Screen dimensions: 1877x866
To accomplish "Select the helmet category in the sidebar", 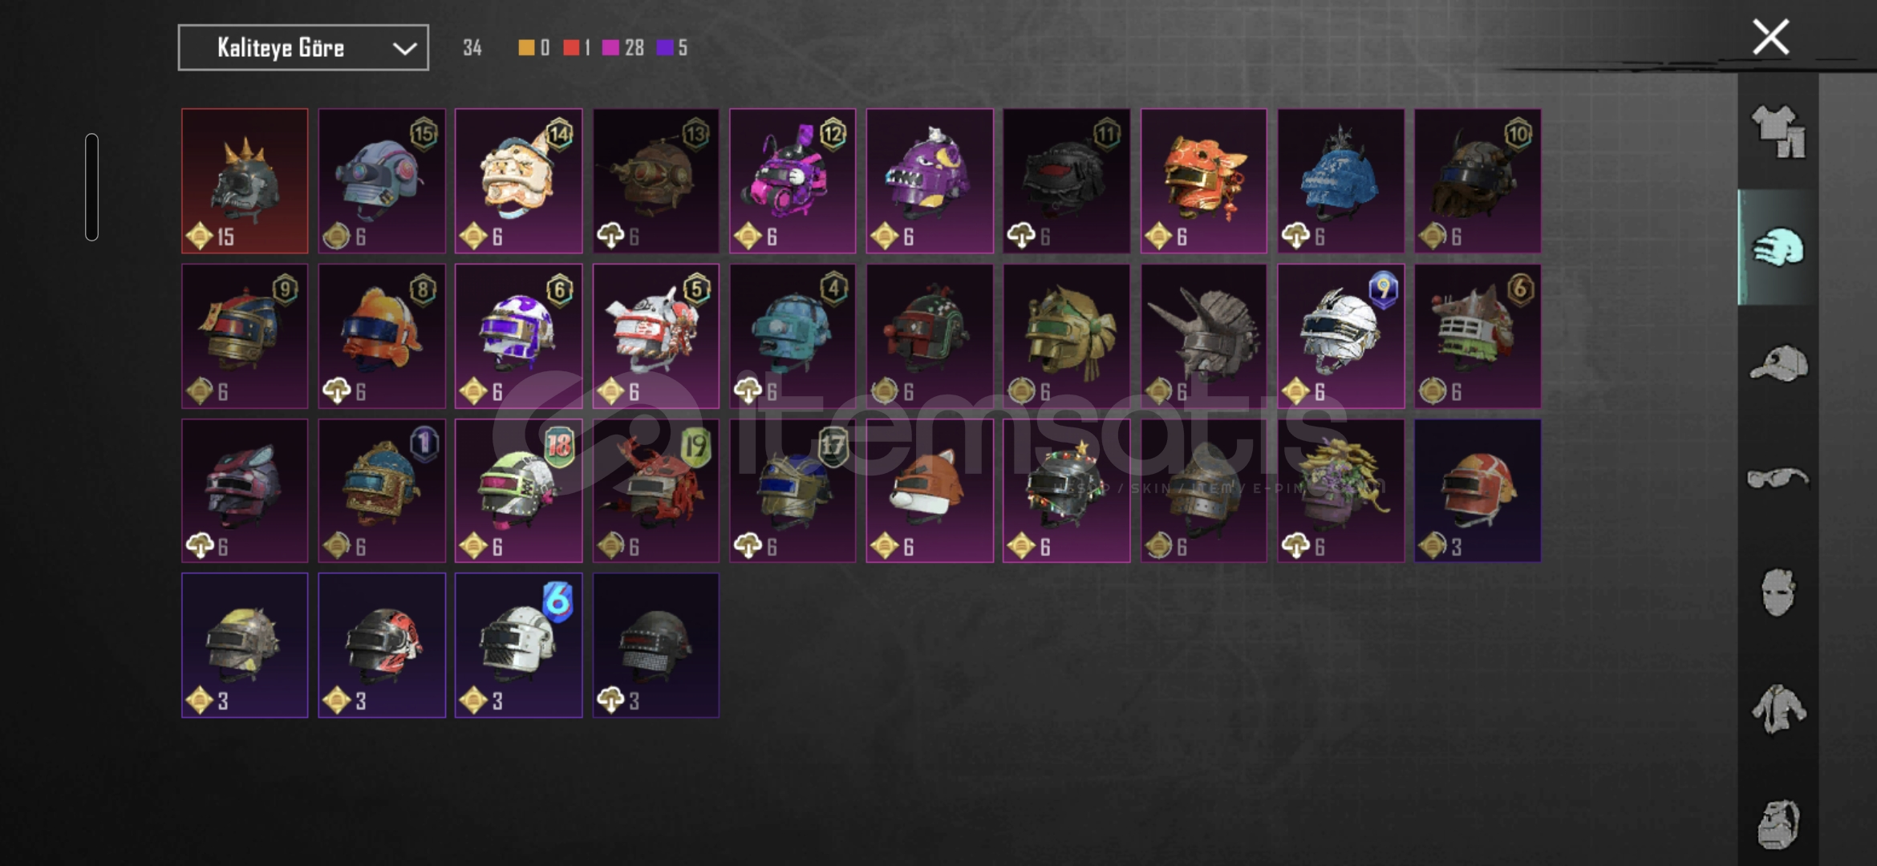I will [x=1778, y=248].
